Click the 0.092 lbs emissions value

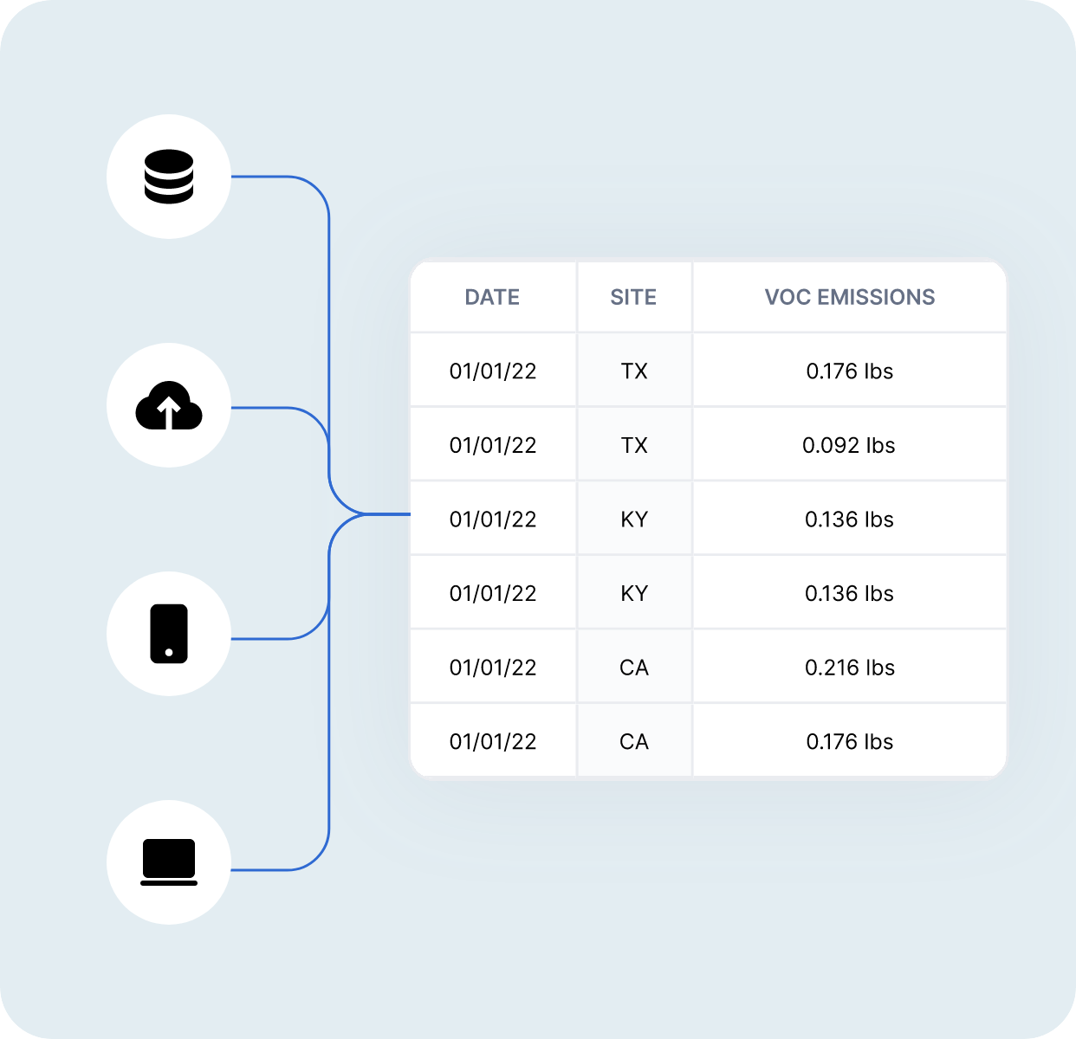tap(849, 444)
